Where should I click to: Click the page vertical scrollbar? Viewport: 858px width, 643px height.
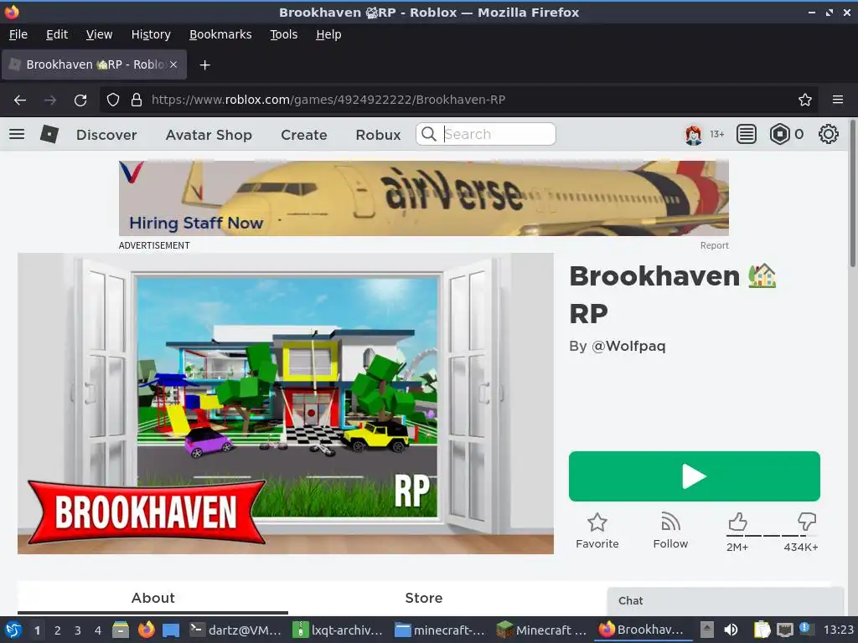point(852,193)
